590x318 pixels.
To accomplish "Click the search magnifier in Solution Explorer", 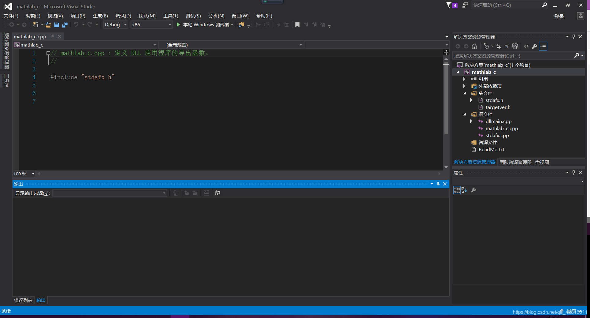I will click(x=577, y=55).
